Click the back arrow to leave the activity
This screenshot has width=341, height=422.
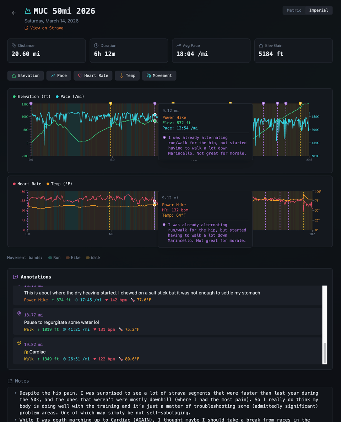(x=13, y=12)
